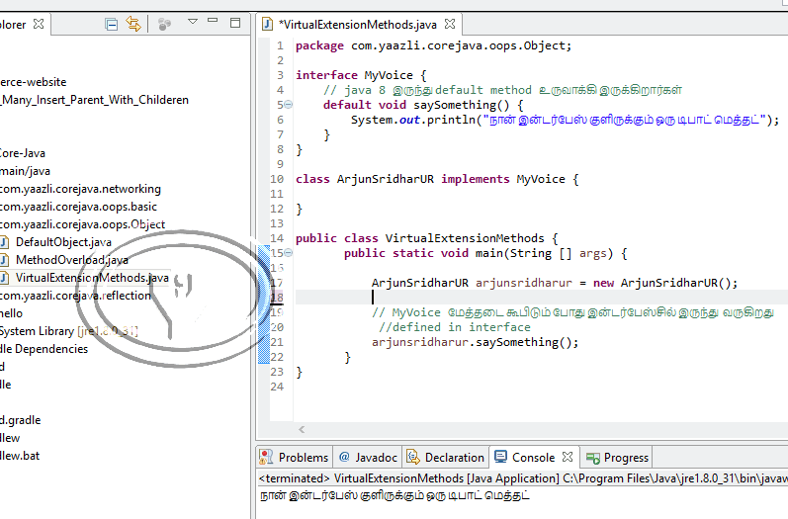Collapse saySomething method fold at line 5

pyautogui.click(x=289, y=105)
